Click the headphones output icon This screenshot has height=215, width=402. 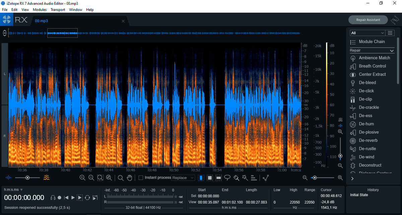tap(53, 198)
